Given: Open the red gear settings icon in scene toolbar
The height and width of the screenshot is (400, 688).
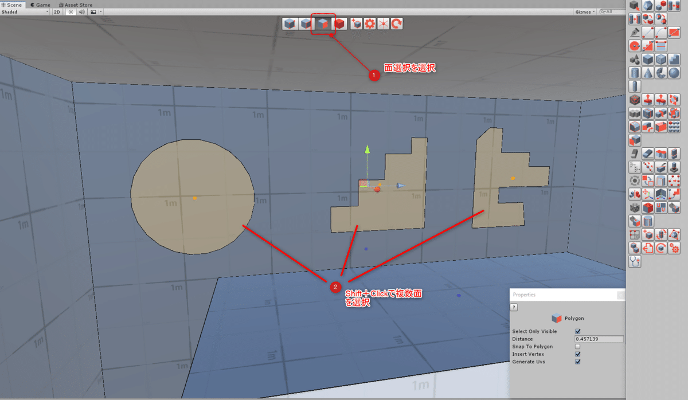Looking at the screenshot, I should coord(370,24).
